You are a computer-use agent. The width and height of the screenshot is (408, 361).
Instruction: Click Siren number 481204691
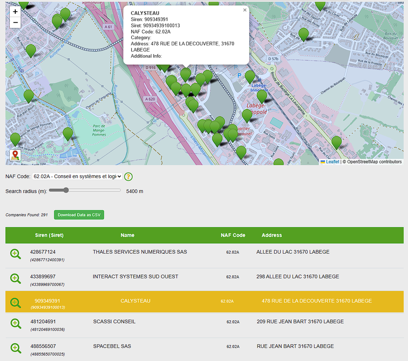[43, 322]
